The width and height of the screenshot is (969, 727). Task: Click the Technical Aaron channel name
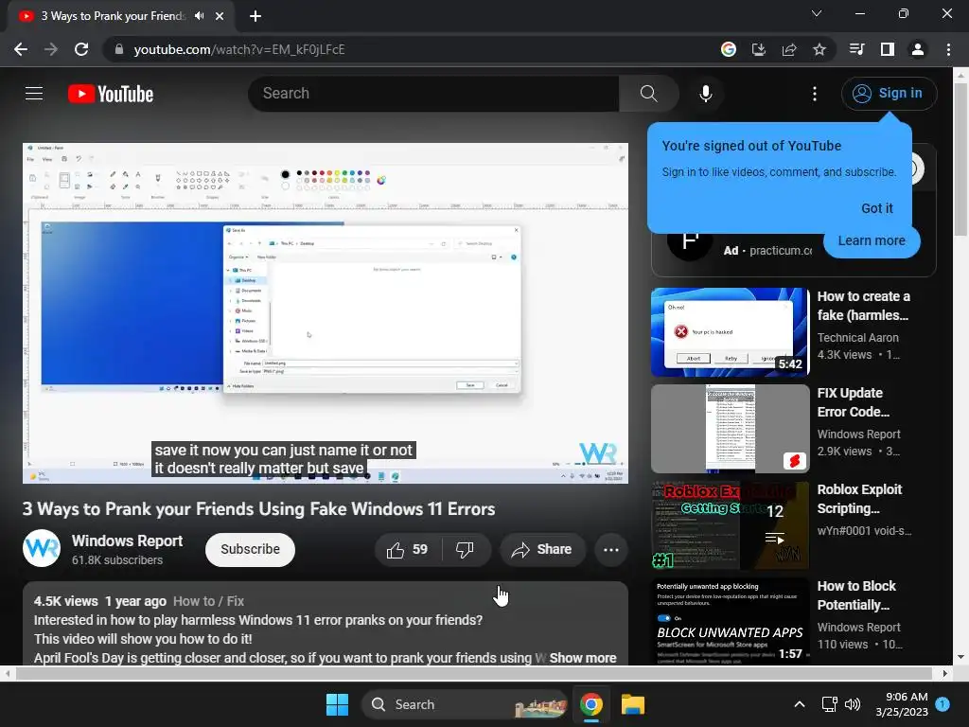[857, 338]
